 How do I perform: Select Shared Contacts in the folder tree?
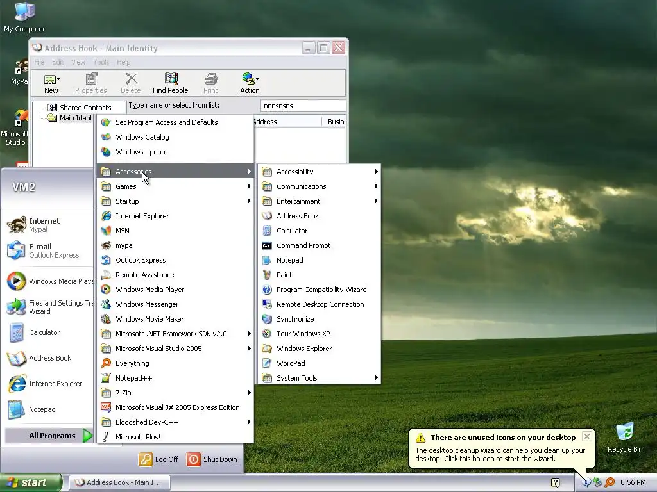tap(85, 108)
